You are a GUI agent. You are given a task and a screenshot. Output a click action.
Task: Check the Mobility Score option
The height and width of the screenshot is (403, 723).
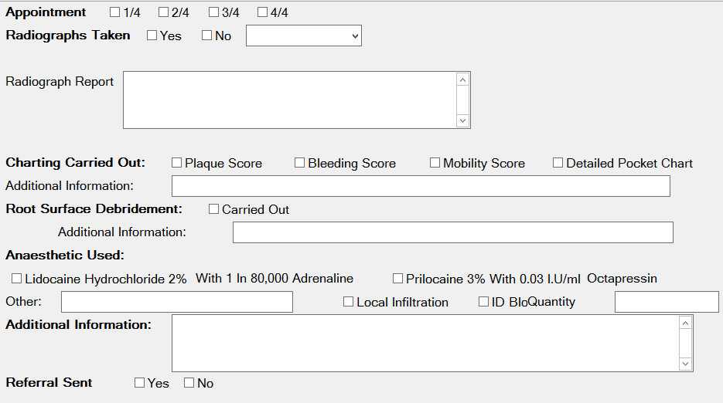point(435,163)
